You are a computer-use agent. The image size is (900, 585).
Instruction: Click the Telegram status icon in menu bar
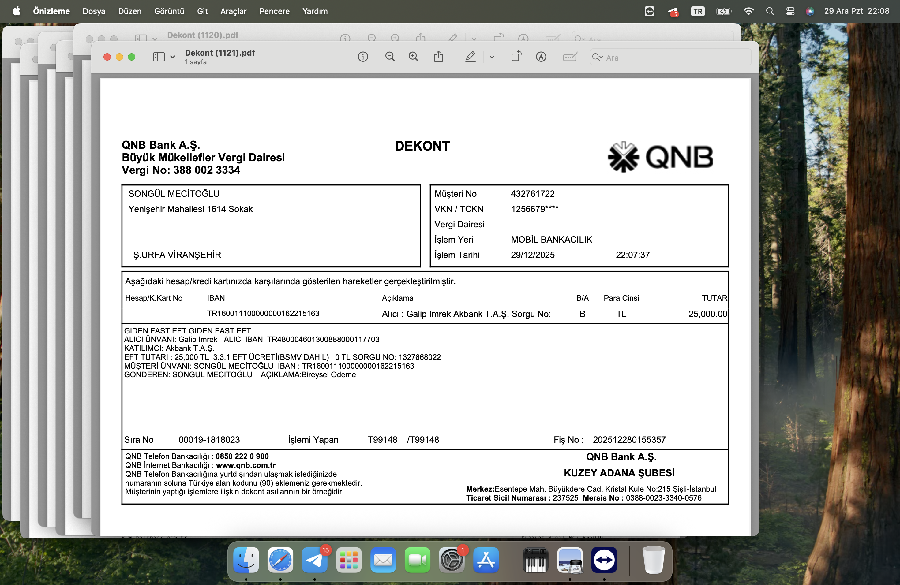673,12
